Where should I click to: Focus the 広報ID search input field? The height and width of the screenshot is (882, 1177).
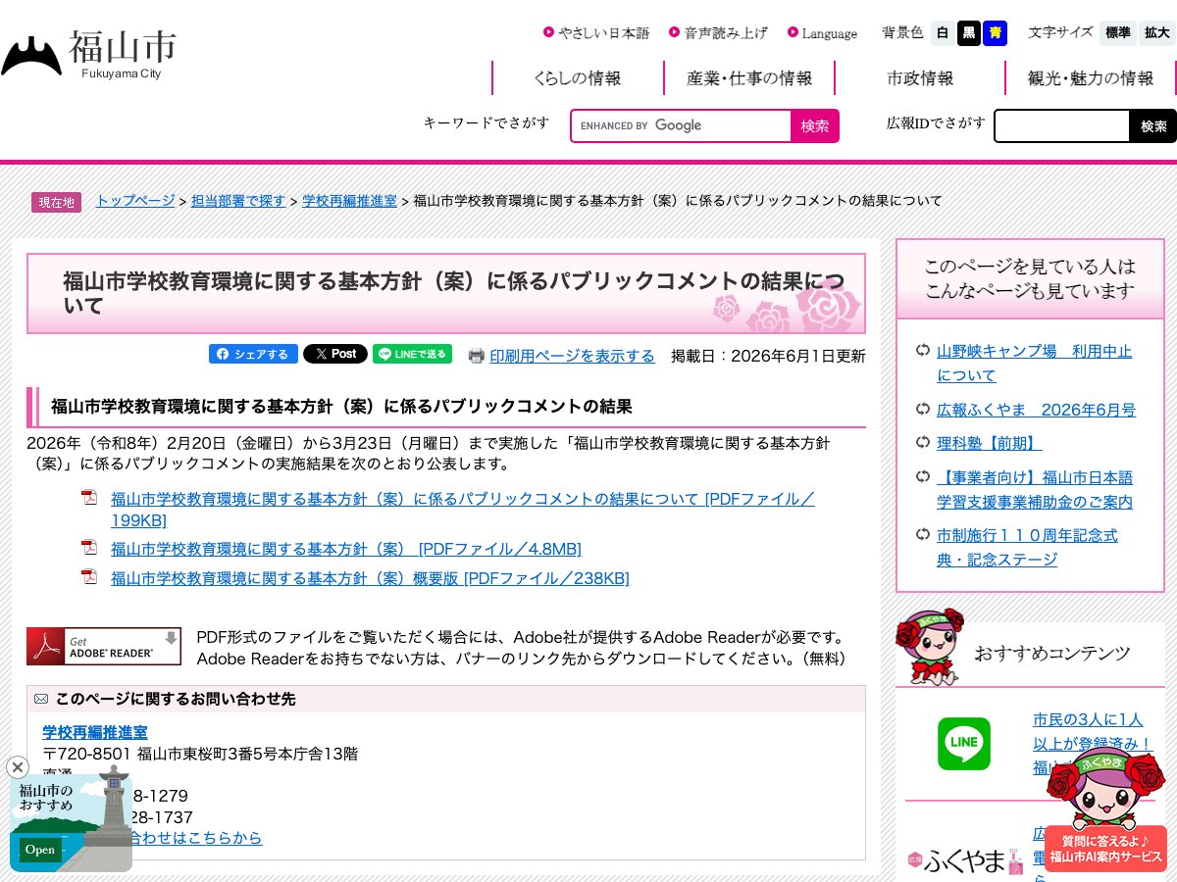[1062, 125]
